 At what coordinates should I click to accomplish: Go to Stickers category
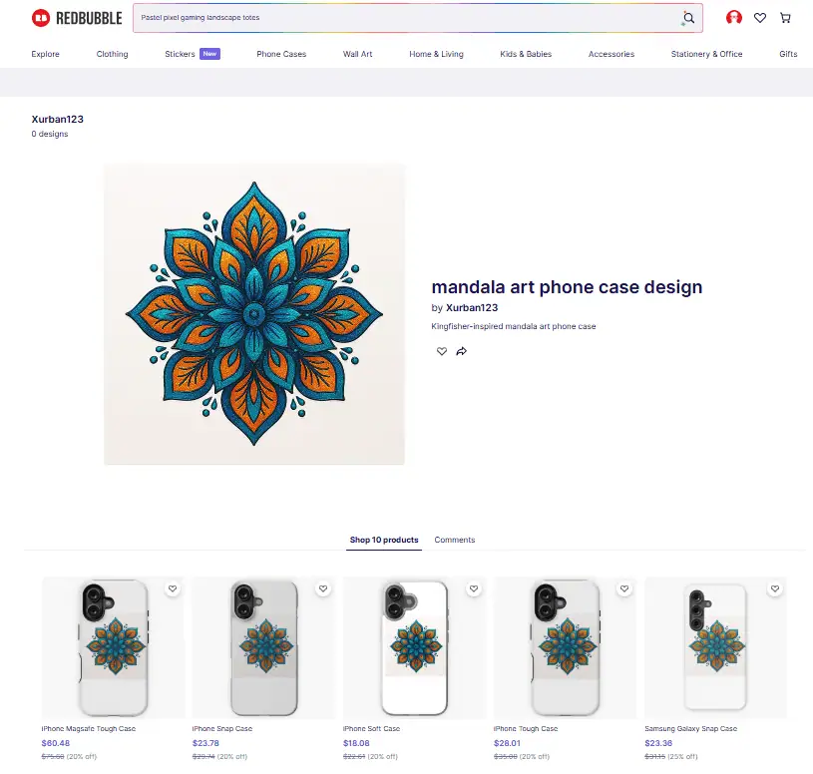pos(180,54)
